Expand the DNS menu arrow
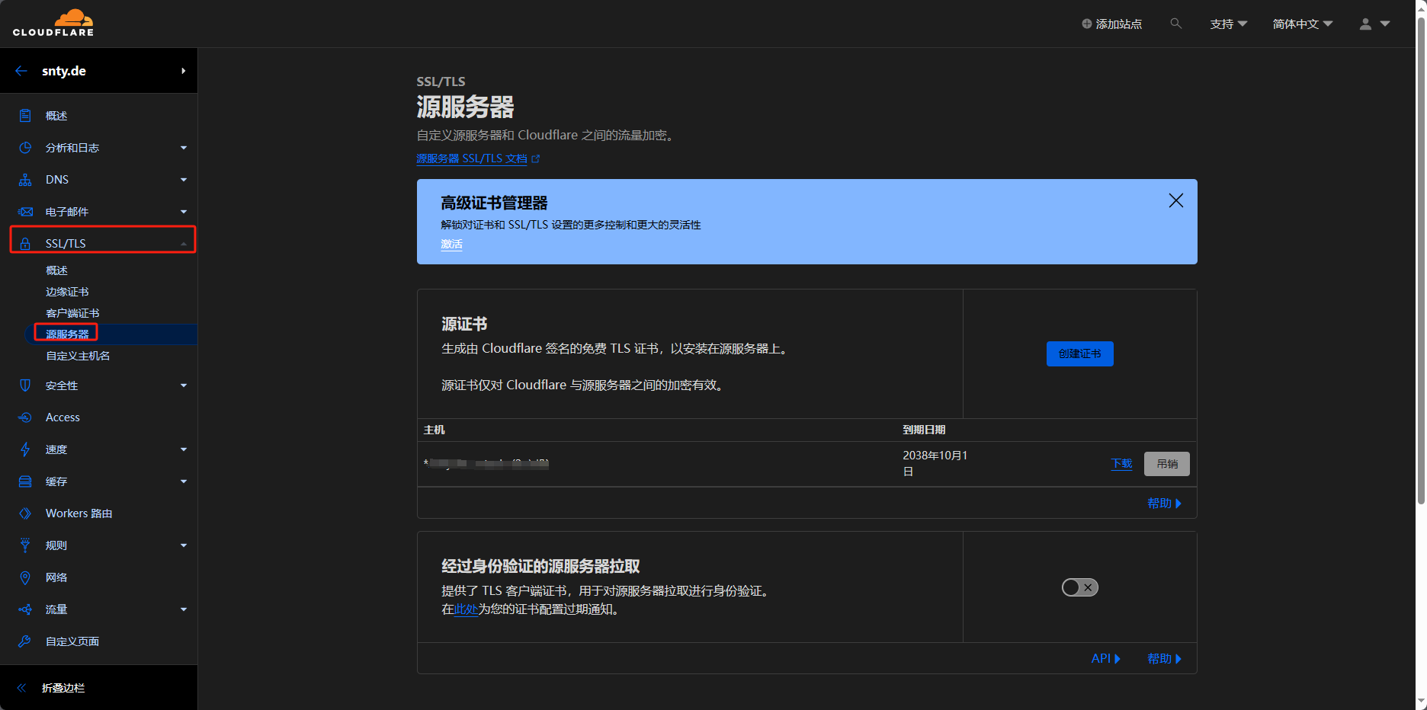 point(184,180)
